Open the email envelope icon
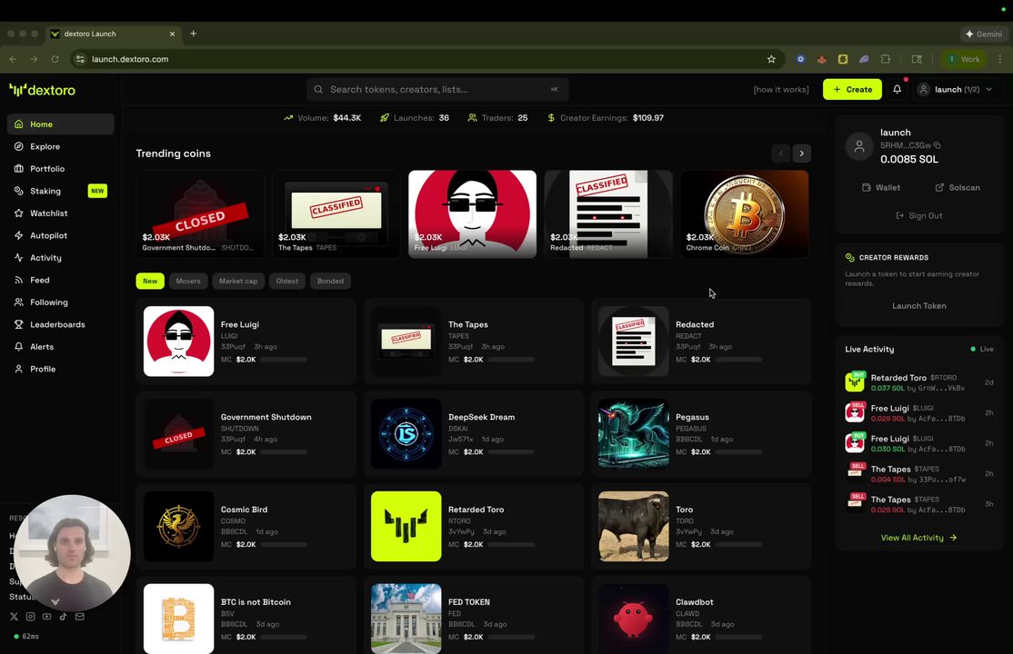Screen dimensions: 1013x654 pos(79,617)
